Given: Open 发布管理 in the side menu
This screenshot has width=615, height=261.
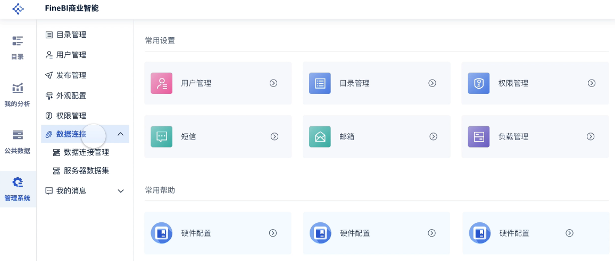Looking at the screenshot, I should coord(71,75).
